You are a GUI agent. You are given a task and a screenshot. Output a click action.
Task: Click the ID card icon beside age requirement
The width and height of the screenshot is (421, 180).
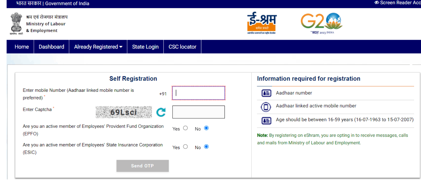point(266,121)
